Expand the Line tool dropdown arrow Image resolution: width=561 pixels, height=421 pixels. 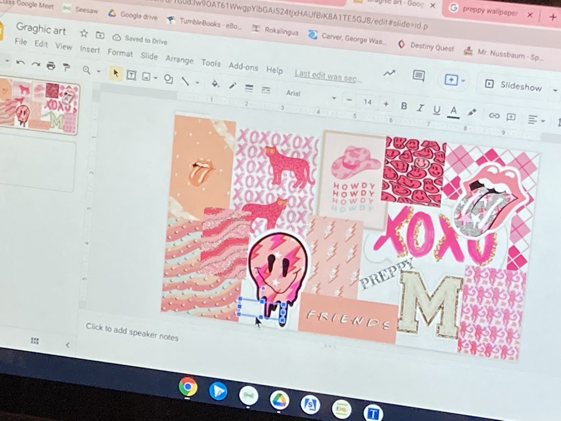(x=197, y=82)
